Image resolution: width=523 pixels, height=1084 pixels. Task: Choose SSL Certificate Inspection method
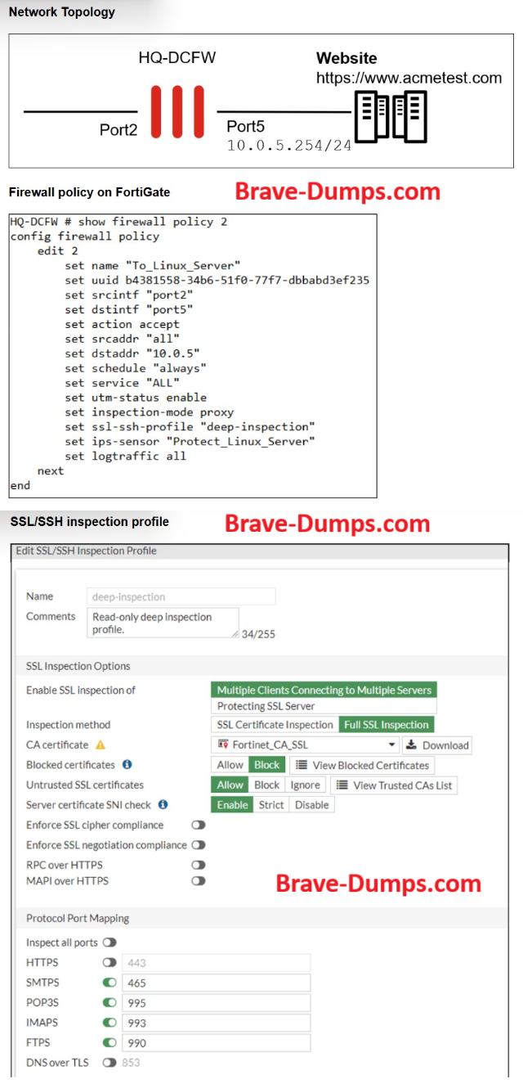point(275,725)
